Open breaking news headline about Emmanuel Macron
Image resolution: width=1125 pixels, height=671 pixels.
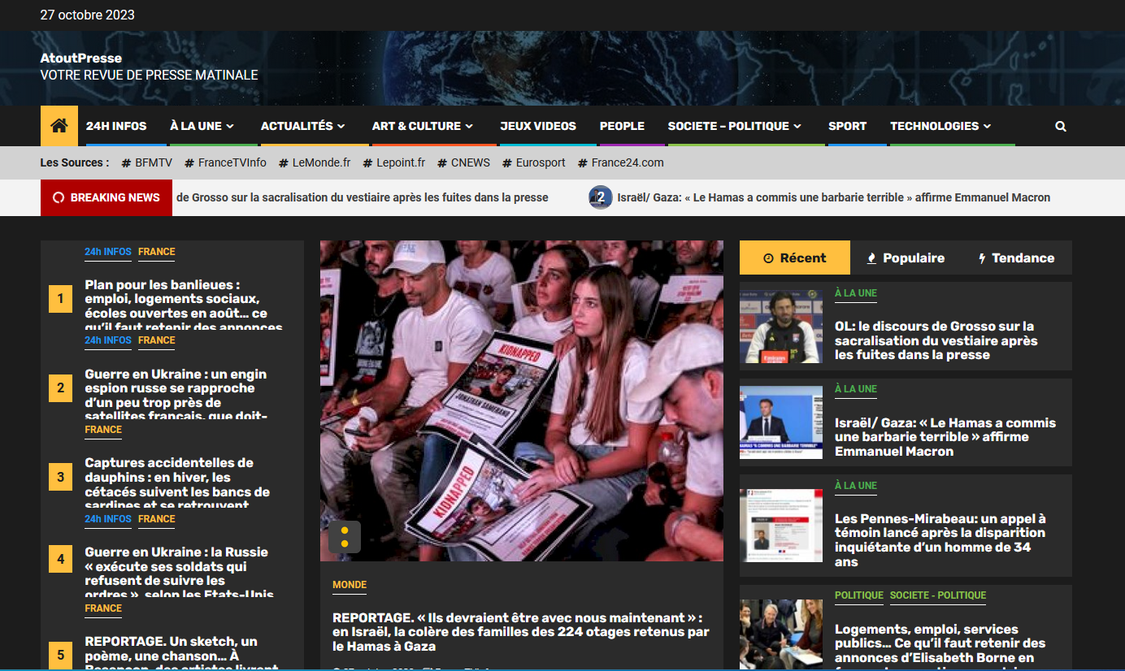coord(834,197)
